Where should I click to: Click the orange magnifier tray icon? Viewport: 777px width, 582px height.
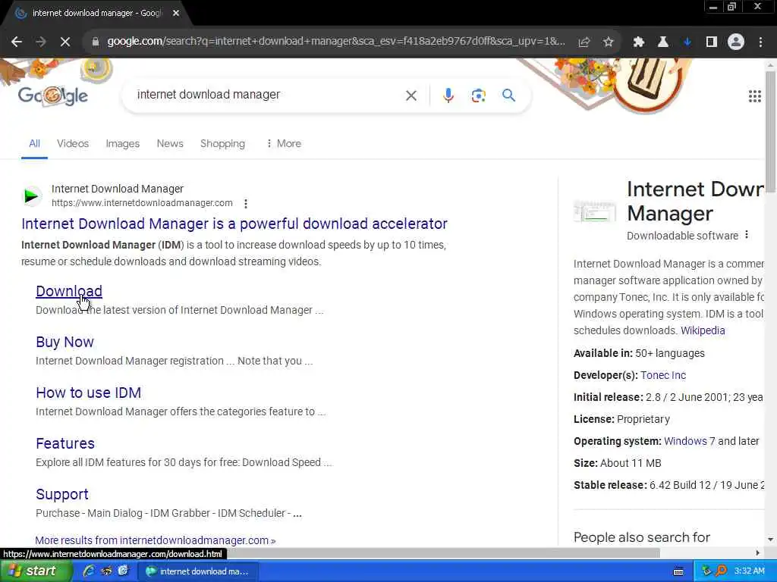point(721,571)
